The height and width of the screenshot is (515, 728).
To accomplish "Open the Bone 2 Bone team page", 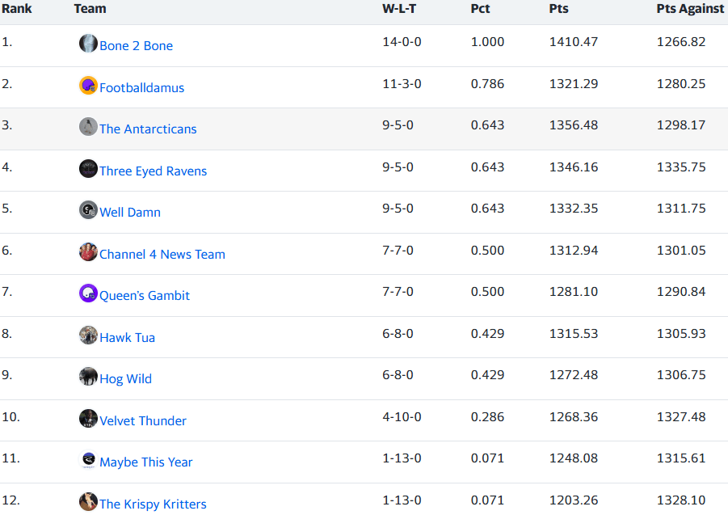I will click(136, 46).
